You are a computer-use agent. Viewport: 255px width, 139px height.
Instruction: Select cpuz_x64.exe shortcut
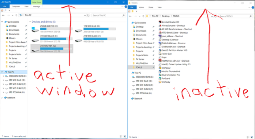[171, 36]
